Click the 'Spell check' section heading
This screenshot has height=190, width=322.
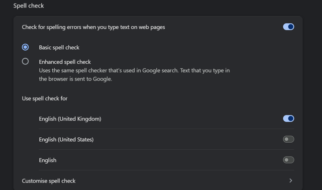[28, 6]
